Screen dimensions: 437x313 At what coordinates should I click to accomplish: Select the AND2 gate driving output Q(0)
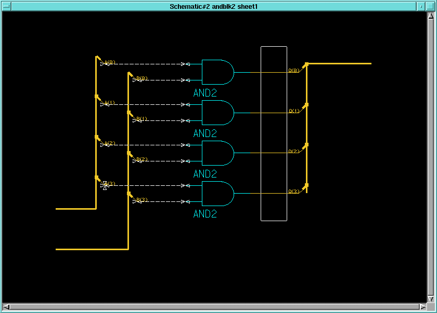coord(217,72)
